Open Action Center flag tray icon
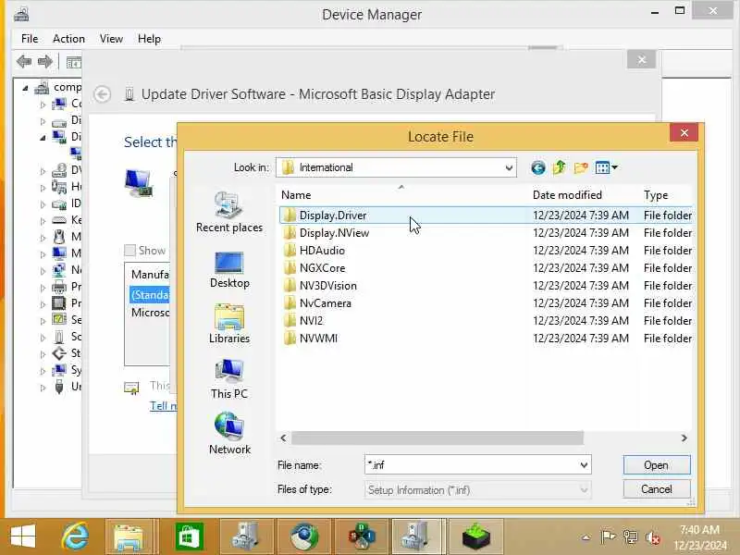 [x=608, y=537]
